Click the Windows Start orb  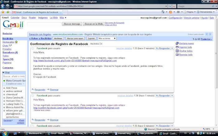point(5,134)
